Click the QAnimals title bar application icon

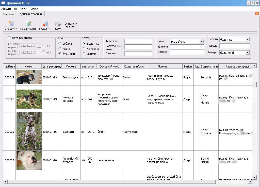pyautogui.click(x=3, y=3)
